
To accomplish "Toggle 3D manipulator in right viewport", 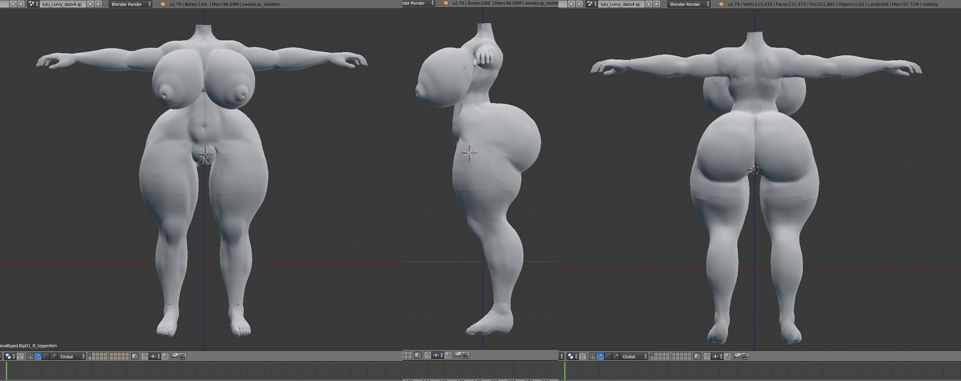I will pyautogui.click(x=592, y=356).
